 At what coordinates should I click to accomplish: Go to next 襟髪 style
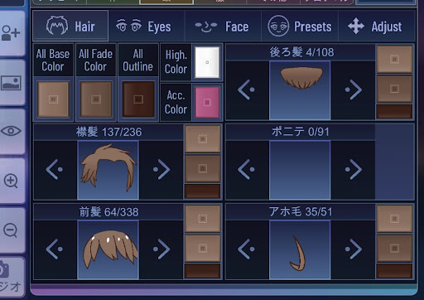pos(161,169)
